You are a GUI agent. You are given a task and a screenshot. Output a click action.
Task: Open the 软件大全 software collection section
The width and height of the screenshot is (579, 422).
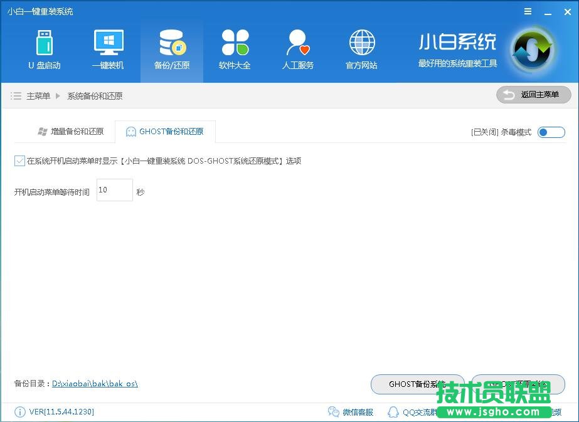pos(235,49)
